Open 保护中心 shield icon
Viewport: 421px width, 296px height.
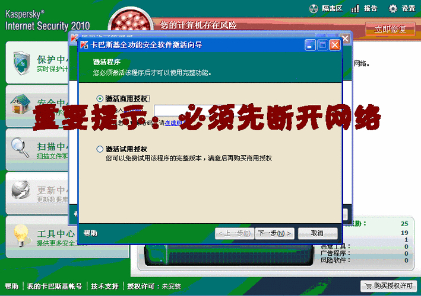click(21, 63)
